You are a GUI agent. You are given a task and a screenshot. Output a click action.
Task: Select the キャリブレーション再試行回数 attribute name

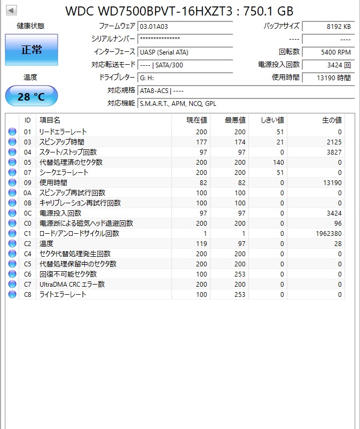coord(80,203)
